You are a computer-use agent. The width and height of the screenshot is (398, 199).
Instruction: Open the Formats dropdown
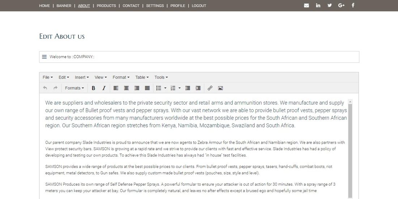(x=75, y=88)
